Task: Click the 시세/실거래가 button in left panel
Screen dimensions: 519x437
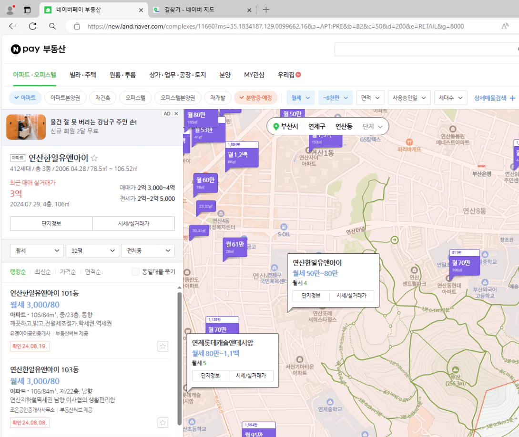Action: [133, 223]
